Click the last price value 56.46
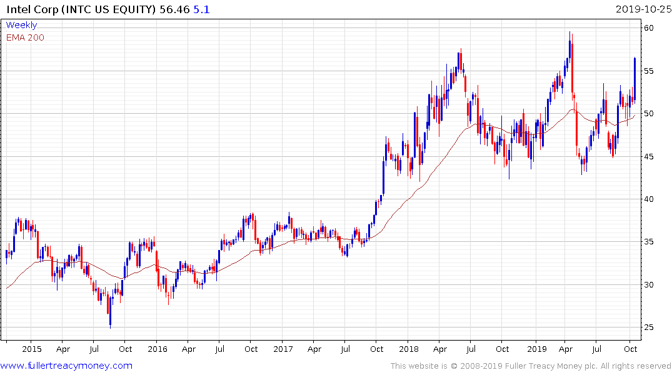This screenshot has height=375, width=672. pos(174,9)
